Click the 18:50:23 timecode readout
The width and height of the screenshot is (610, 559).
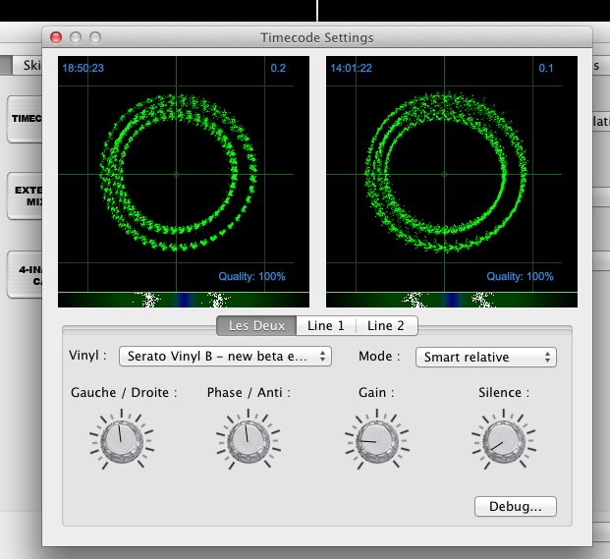click(x=83, y=68)
